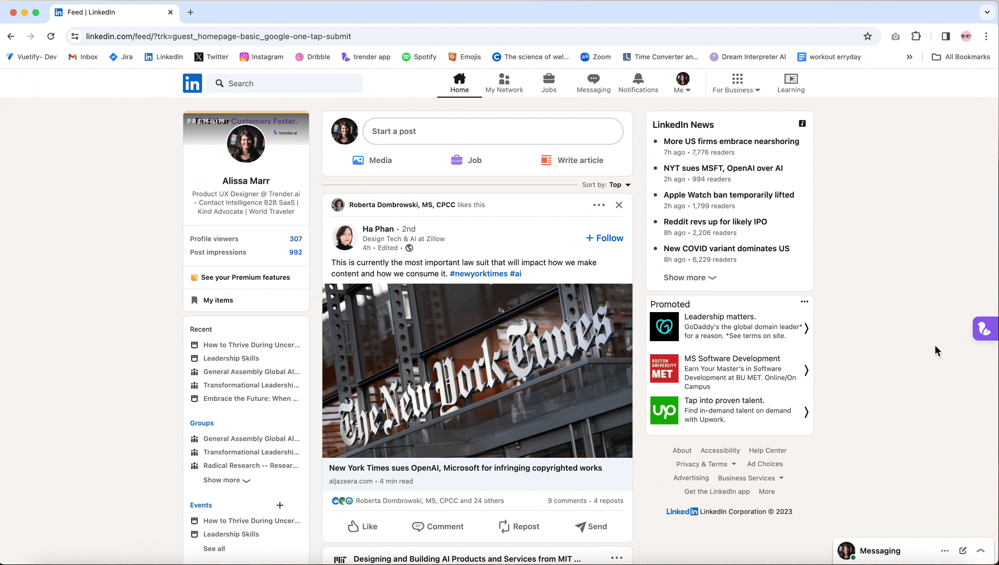The image size is (999, 565).
Task: Open the #ai hashtag
Action: (516, 274)
